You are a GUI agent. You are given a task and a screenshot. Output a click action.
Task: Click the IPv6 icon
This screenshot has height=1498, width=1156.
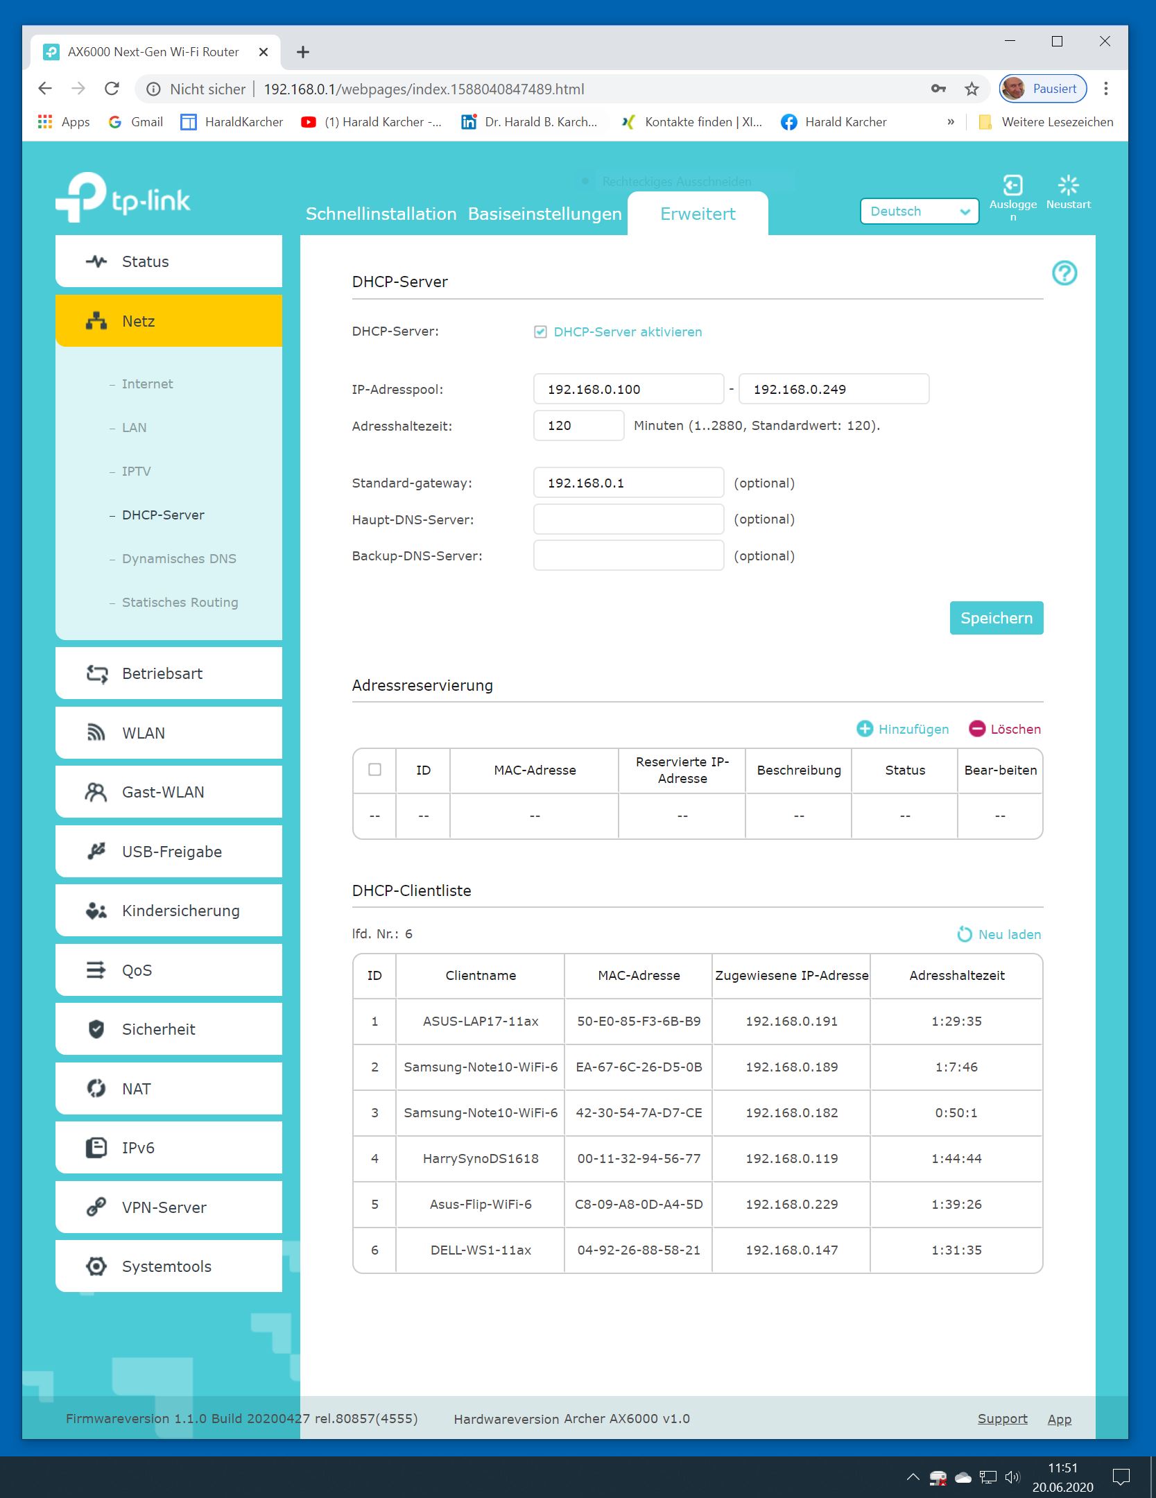pos(96,1148)
